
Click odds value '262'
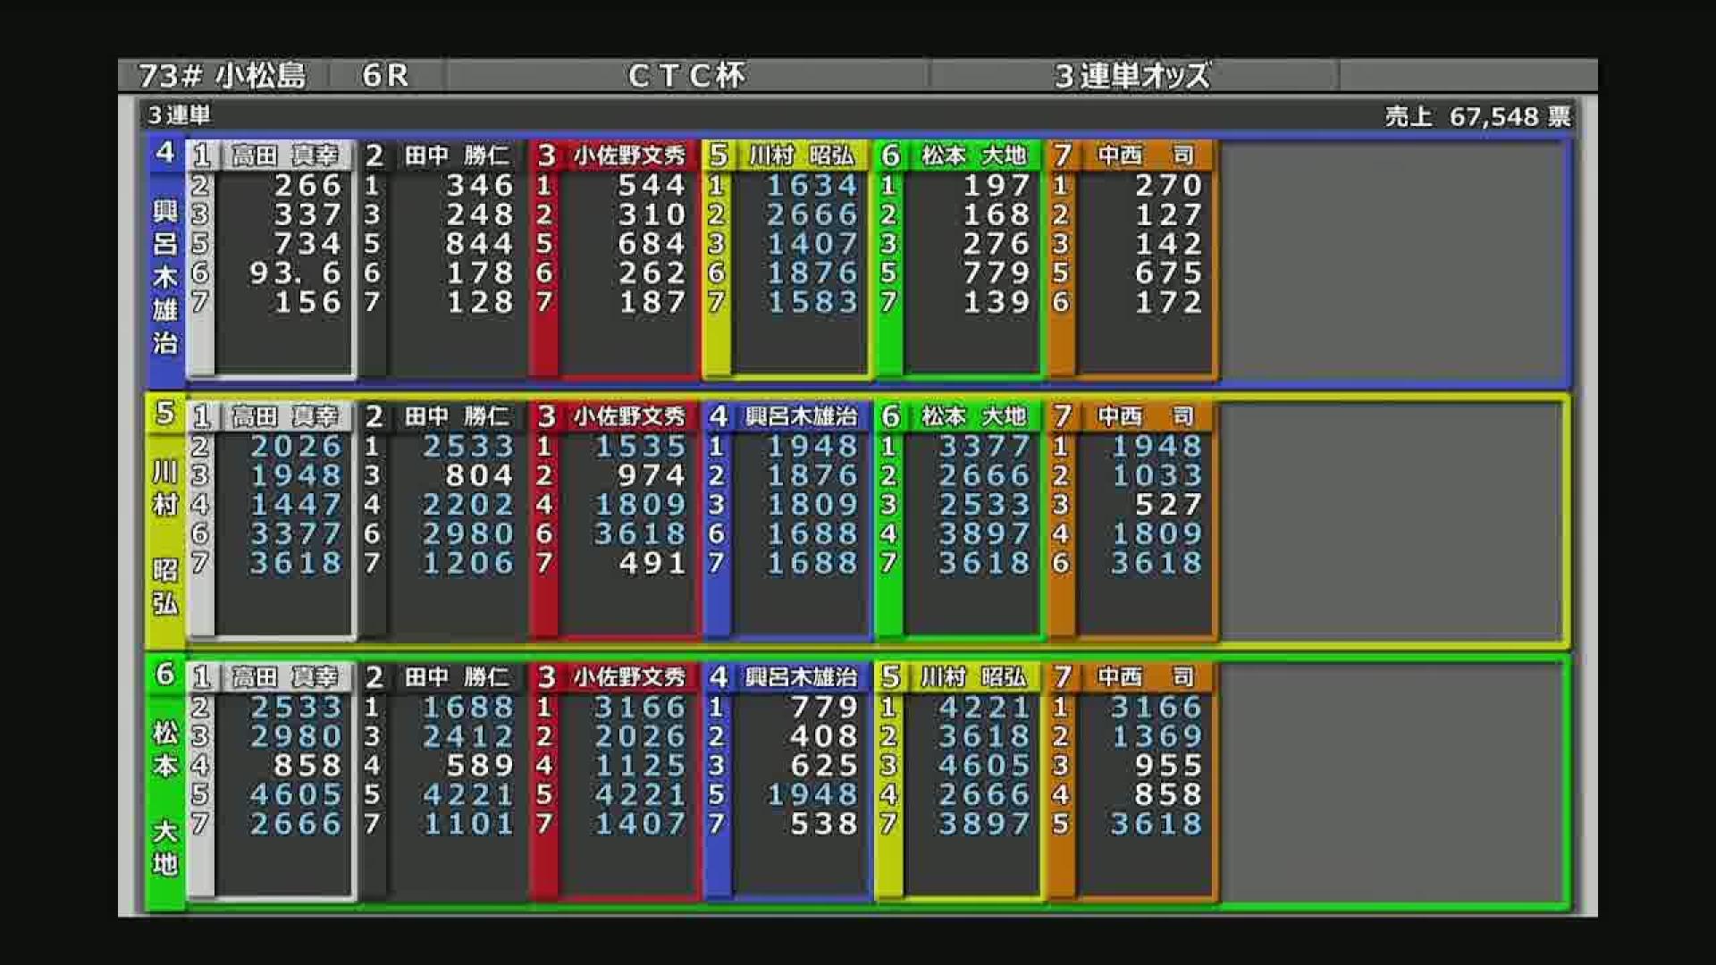652,273
